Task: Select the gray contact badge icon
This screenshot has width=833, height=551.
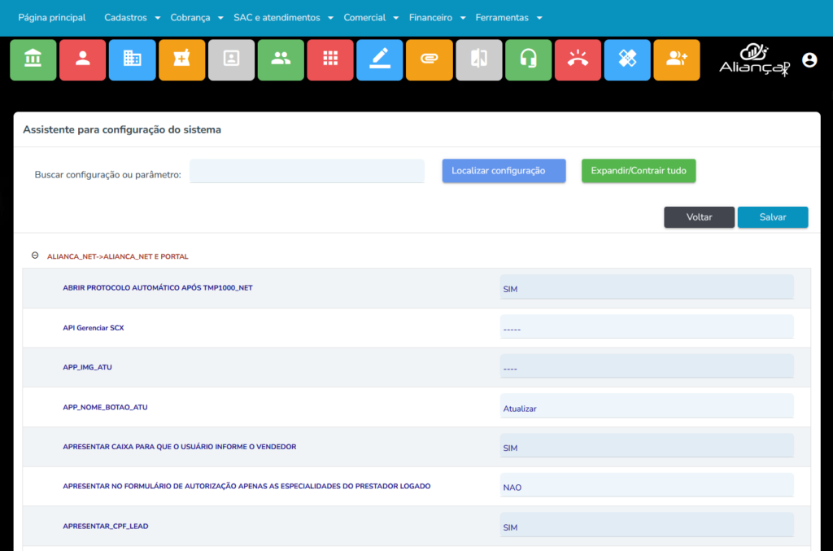Action: pos(231,59)
